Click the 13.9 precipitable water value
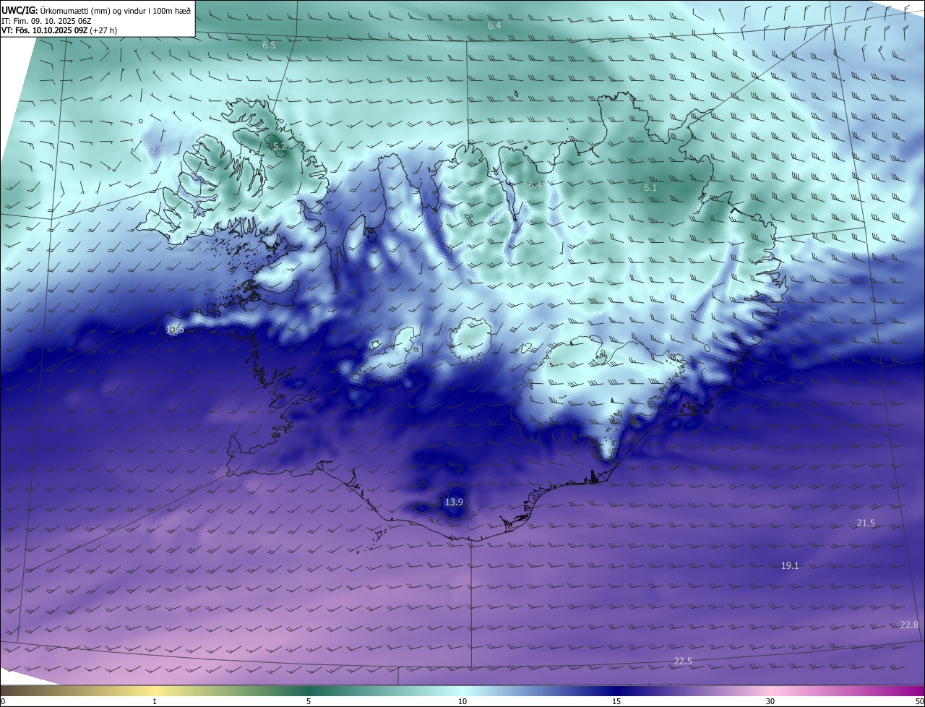This screenshot has width=925, height=707. click(454, 502)
